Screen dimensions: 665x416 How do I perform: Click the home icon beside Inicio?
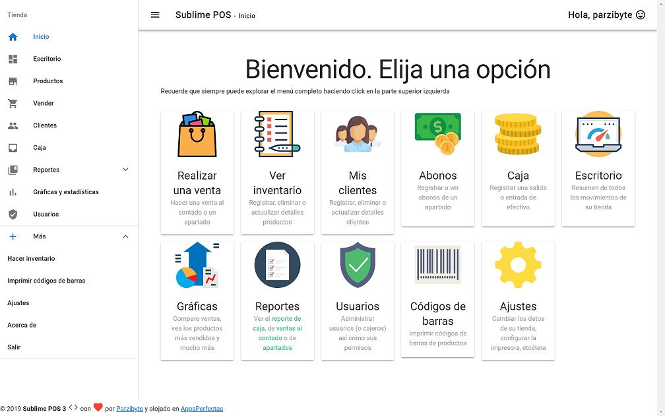pos(13,37)
